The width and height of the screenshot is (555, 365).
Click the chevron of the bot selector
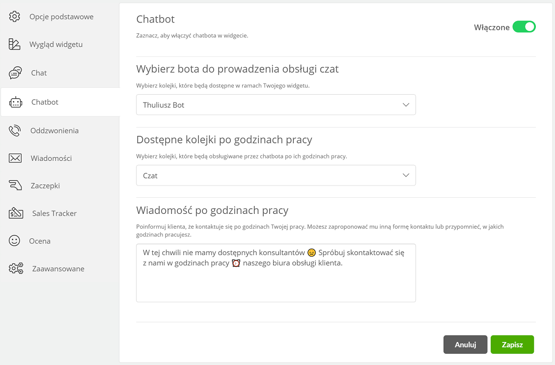click(406, 104)
